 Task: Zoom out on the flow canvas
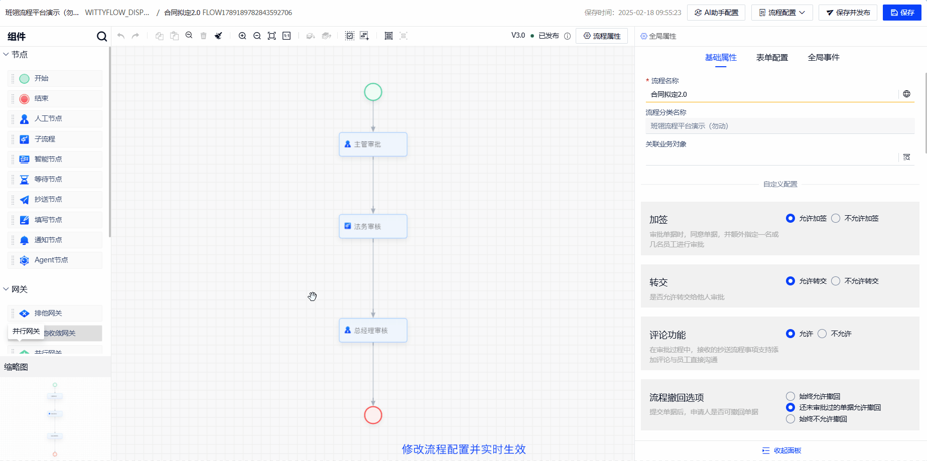pos(257,36)
